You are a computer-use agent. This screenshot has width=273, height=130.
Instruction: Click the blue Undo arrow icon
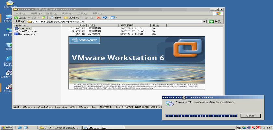coord(105,18)
